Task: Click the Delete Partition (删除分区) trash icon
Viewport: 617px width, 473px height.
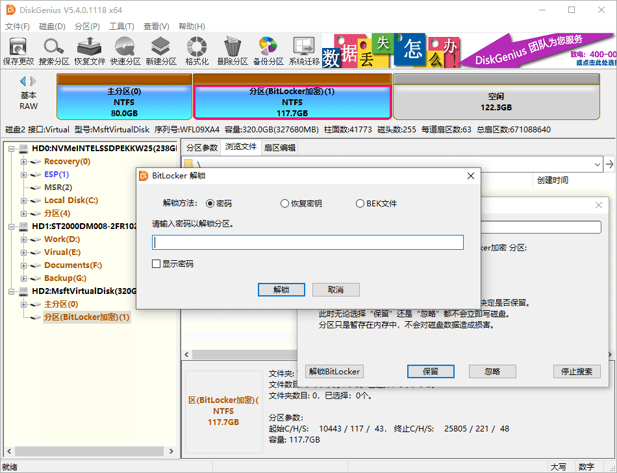Action: point(232,51)
